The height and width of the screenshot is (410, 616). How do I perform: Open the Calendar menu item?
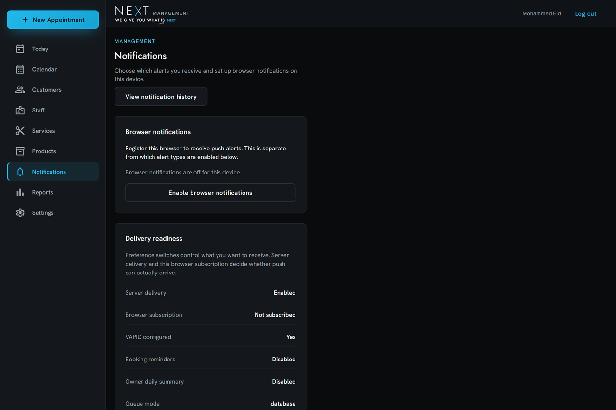53,69
